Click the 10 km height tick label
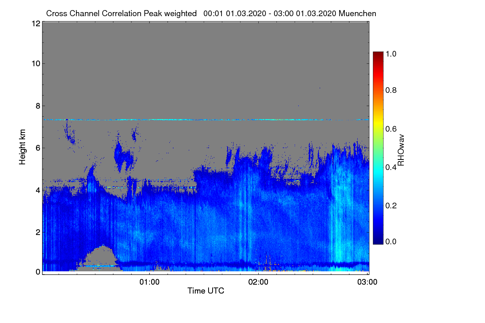The height and width of the screenshot is (323, 485). (35, 63)
